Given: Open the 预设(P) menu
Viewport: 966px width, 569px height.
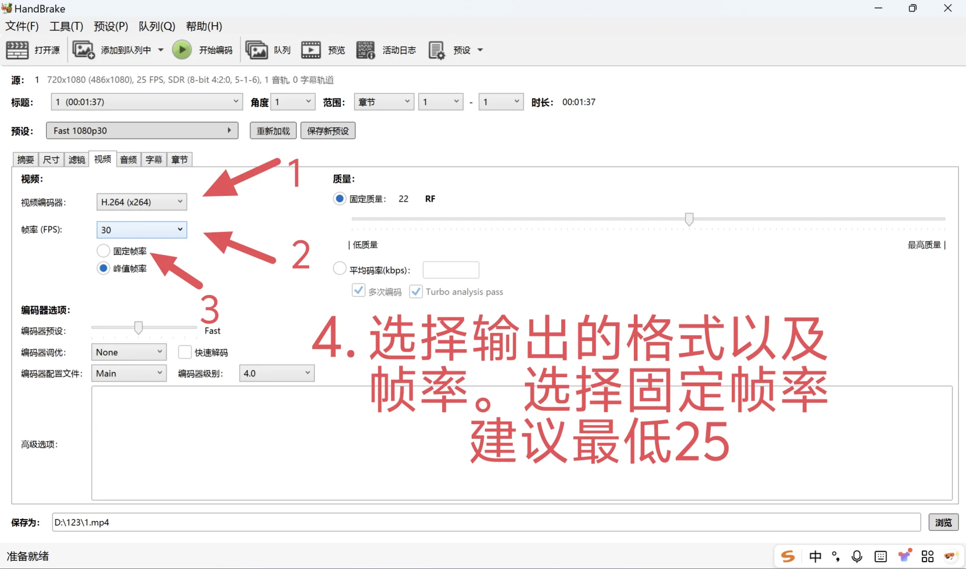Looking at the screenshot, I should [111, 26].
